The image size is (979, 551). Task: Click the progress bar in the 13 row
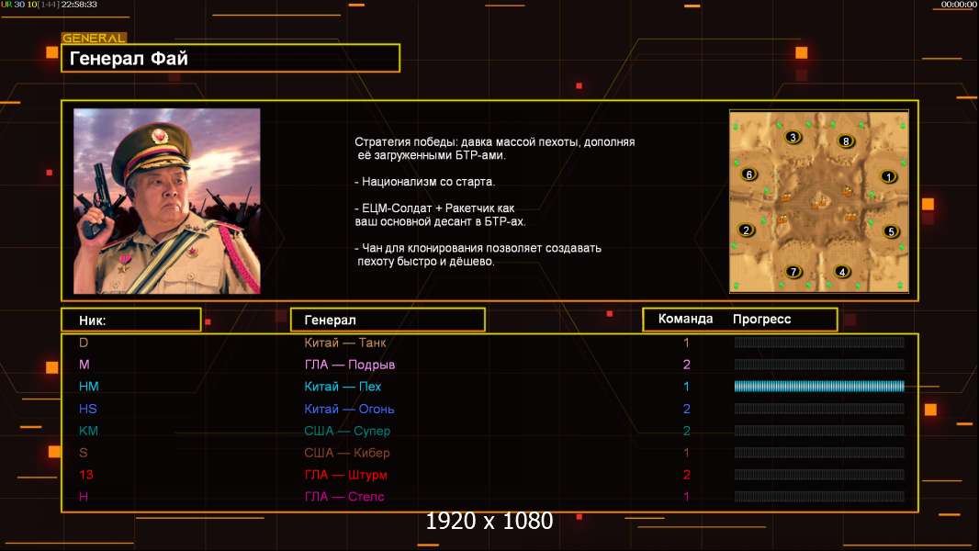click(819, 475)
